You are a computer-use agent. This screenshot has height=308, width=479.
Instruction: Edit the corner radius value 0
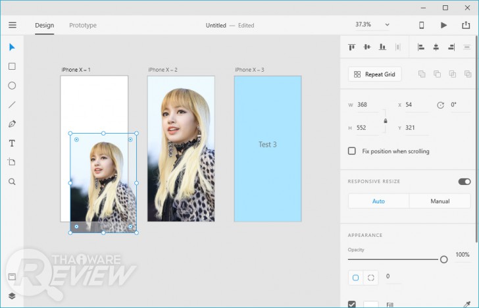tap(393, 276)
